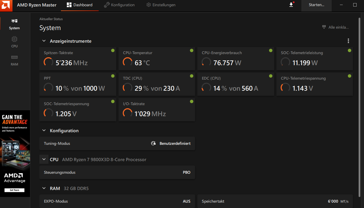Click the Speichertakt label
364x208 pixels.
coord(213,201)
